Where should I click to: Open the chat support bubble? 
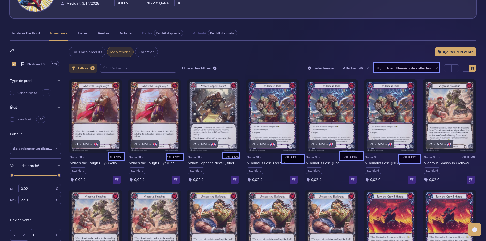click(x=474, y=230)
